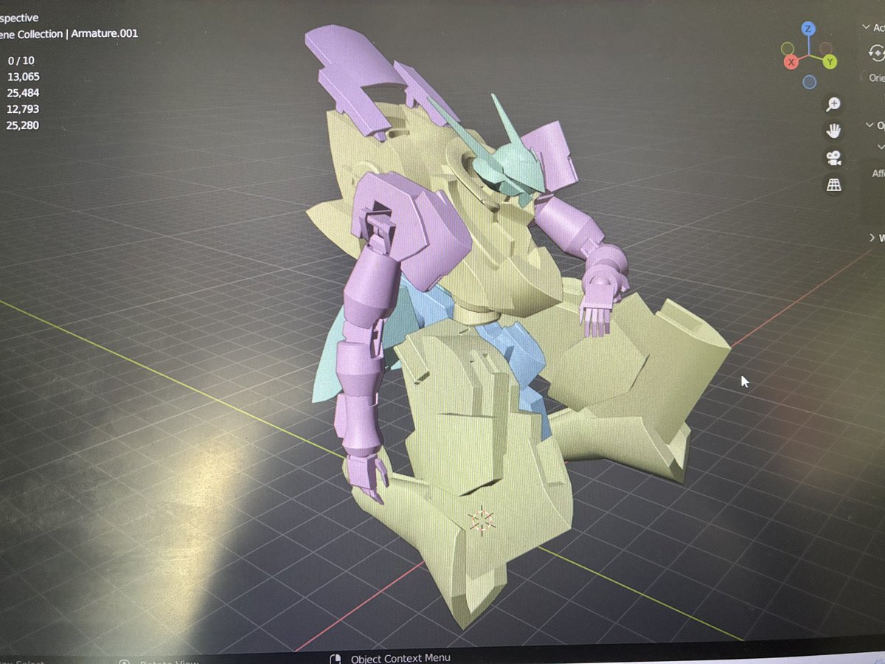885x664 pixels.
Task: Click the '25,280' statistics value
Action: pos(23,125)
